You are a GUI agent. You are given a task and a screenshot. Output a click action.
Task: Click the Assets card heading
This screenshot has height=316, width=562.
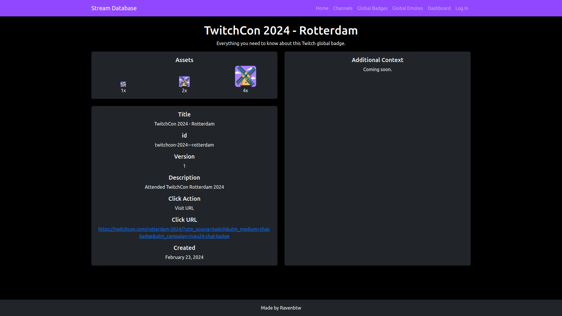(184, 60)
